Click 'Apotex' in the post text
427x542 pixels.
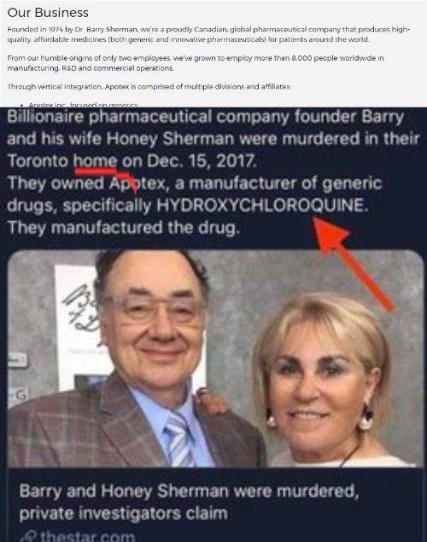coord(137,184)
